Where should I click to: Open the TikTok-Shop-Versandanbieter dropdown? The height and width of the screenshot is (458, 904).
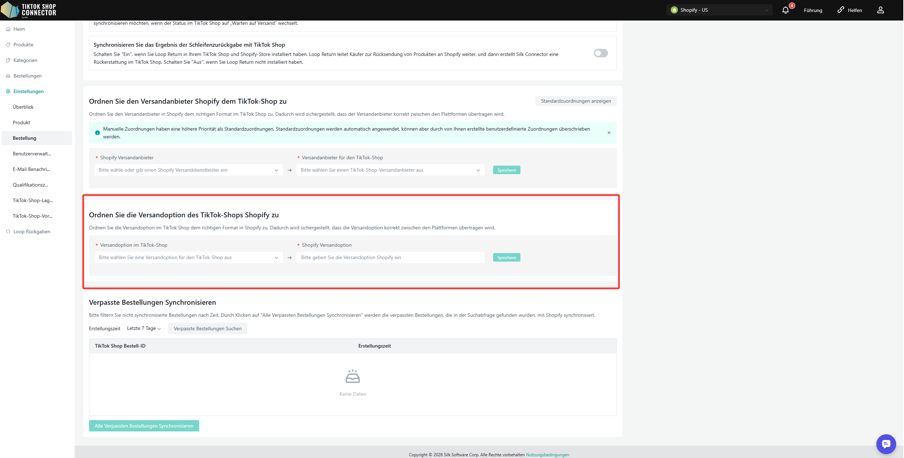(390, 170)
